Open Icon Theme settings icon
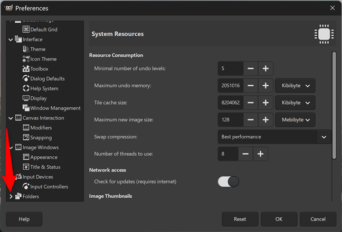The width and height of the screenshot is (342, 232). pos(26,59)
